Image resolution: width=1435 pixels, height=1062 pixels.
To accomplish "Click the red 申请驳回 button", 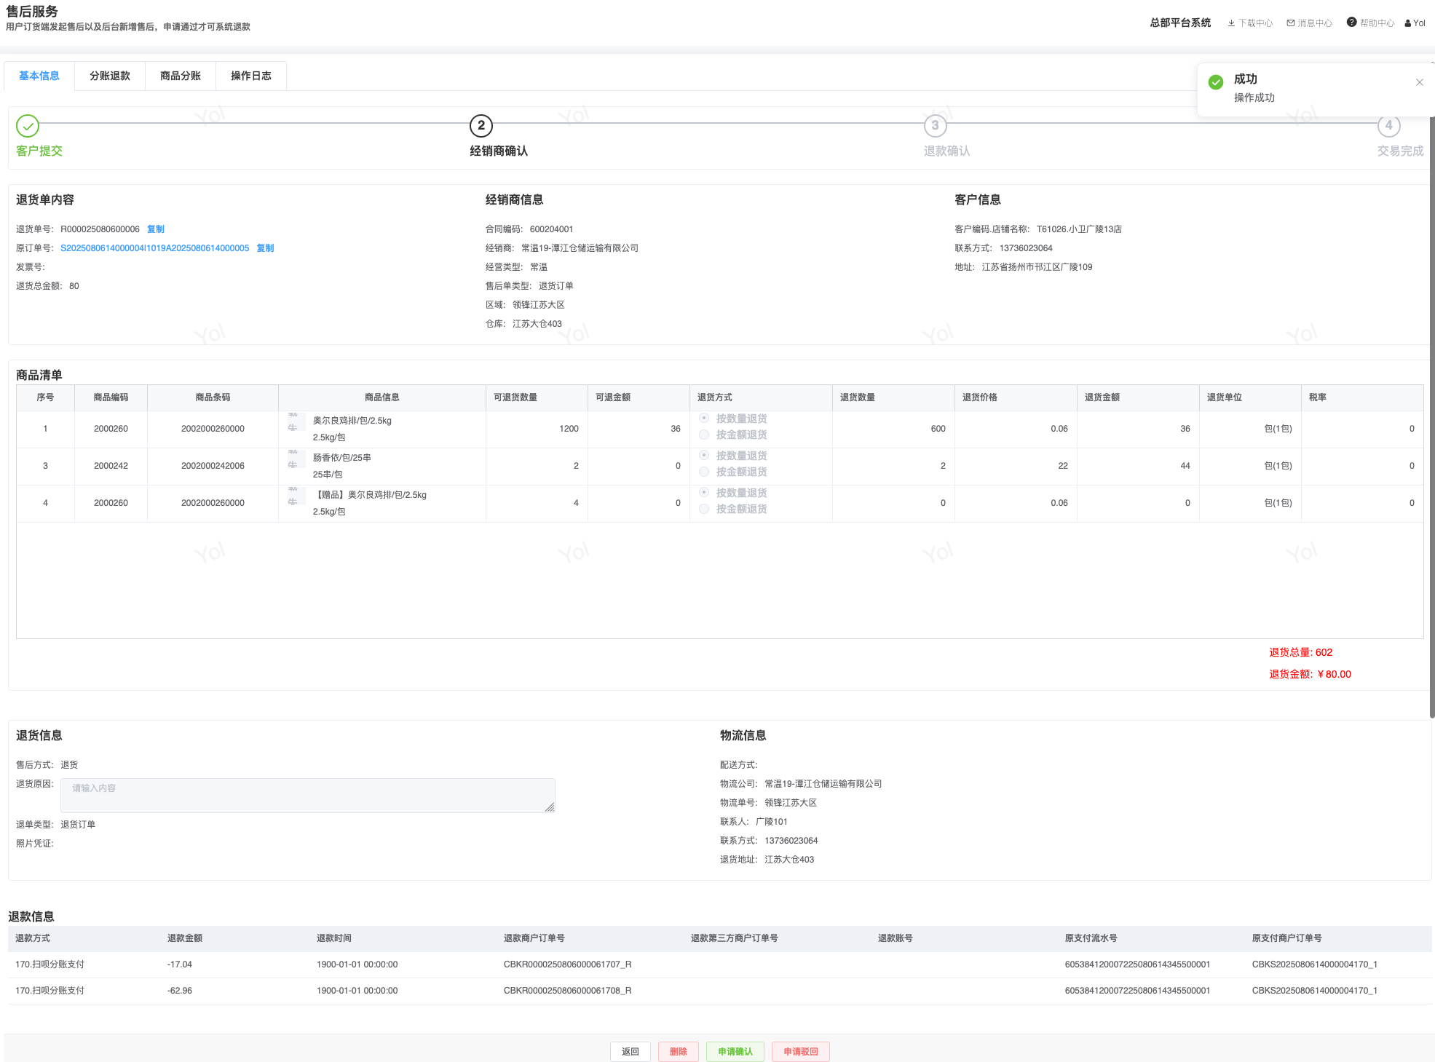I will click(x=800, y=1051).
